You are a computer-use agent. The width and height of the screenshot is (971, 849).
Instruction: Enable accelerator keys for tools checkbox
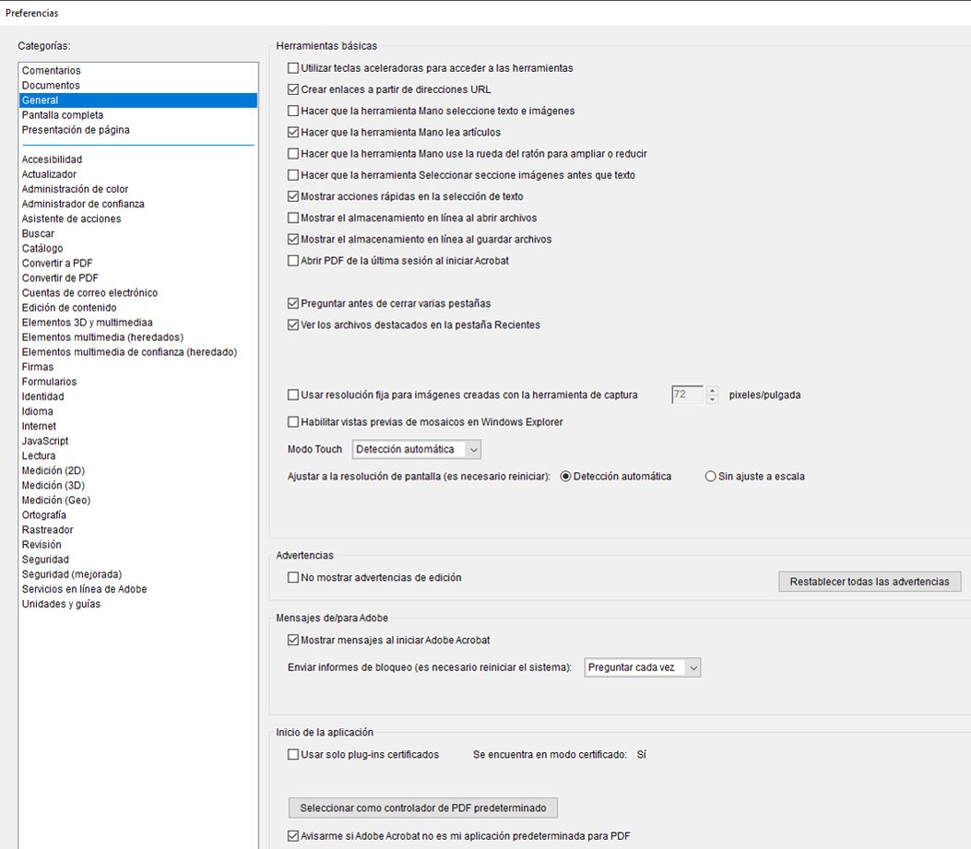tap(292, 67)
